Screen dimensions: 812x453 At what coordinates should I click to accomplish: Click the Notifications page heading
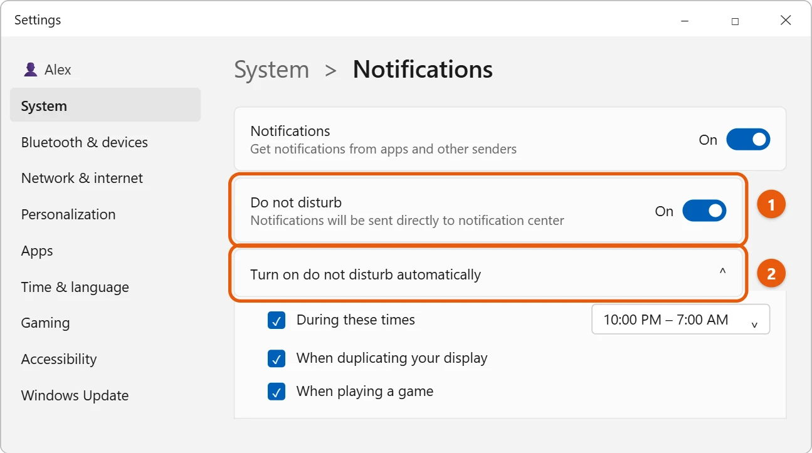coord(423,69)
